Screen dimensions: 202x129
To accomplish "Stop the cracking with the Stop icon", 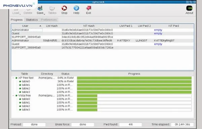I will coord(64,8).
